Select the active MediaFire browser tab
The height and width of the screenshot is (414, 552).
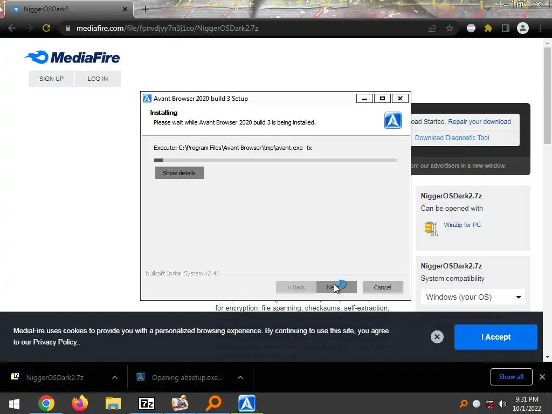(x=68, y=9)
